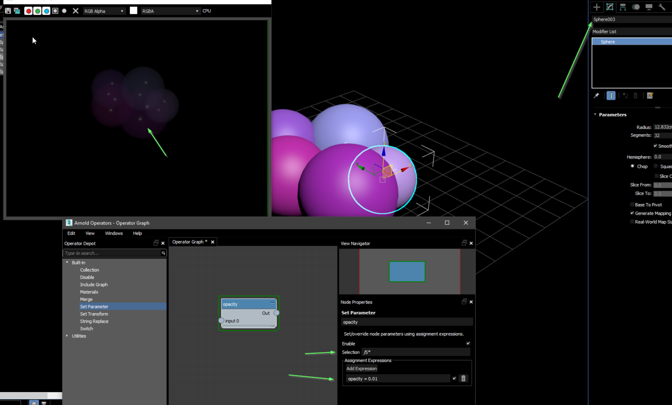Toggle the red channel in the RenderView toolbar
The width and height of the screenshot is (672, 405).
coord(28,11)
